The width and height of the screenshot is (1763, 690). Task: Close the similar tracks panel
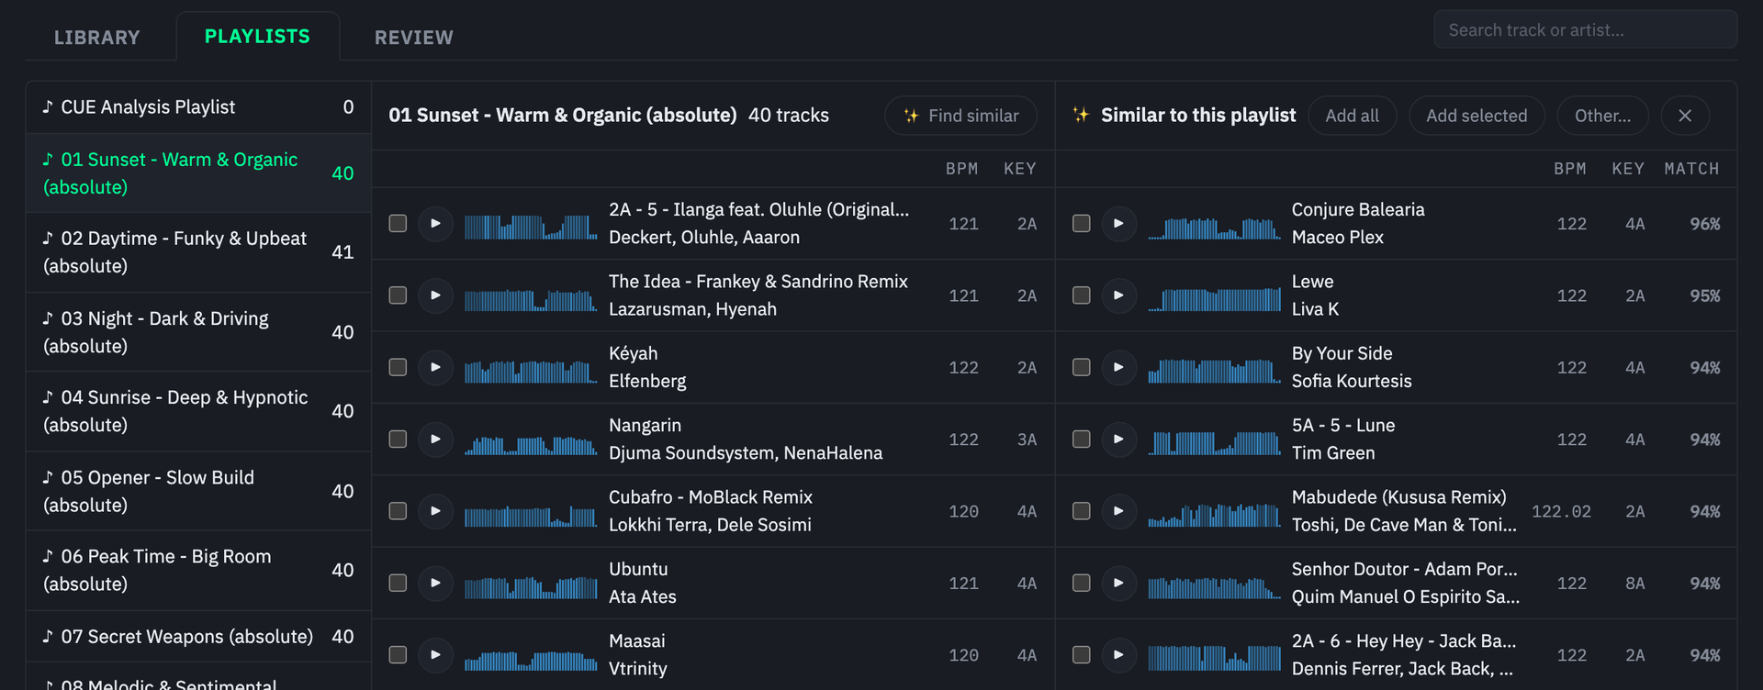[1685, 116]
